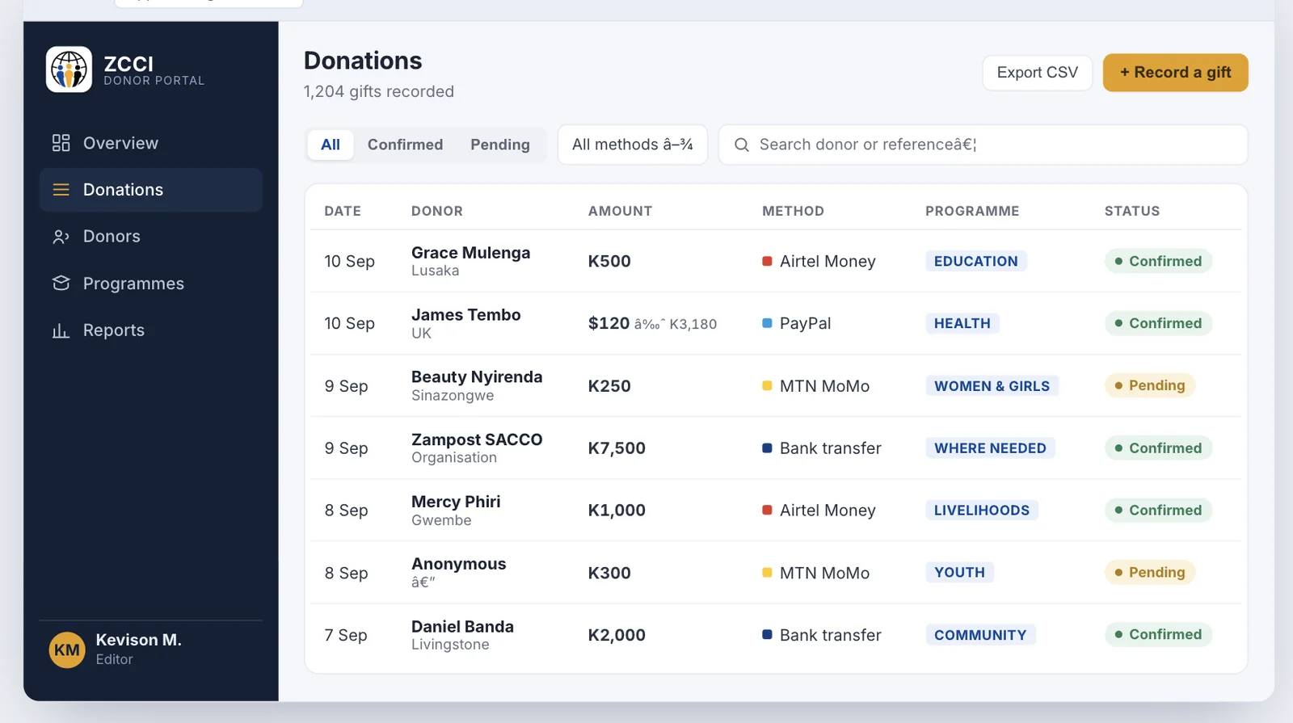Click the KM user avatar
Image resolution: width=1293 pixels, height=723 pixels.
(x=67, y=649)
